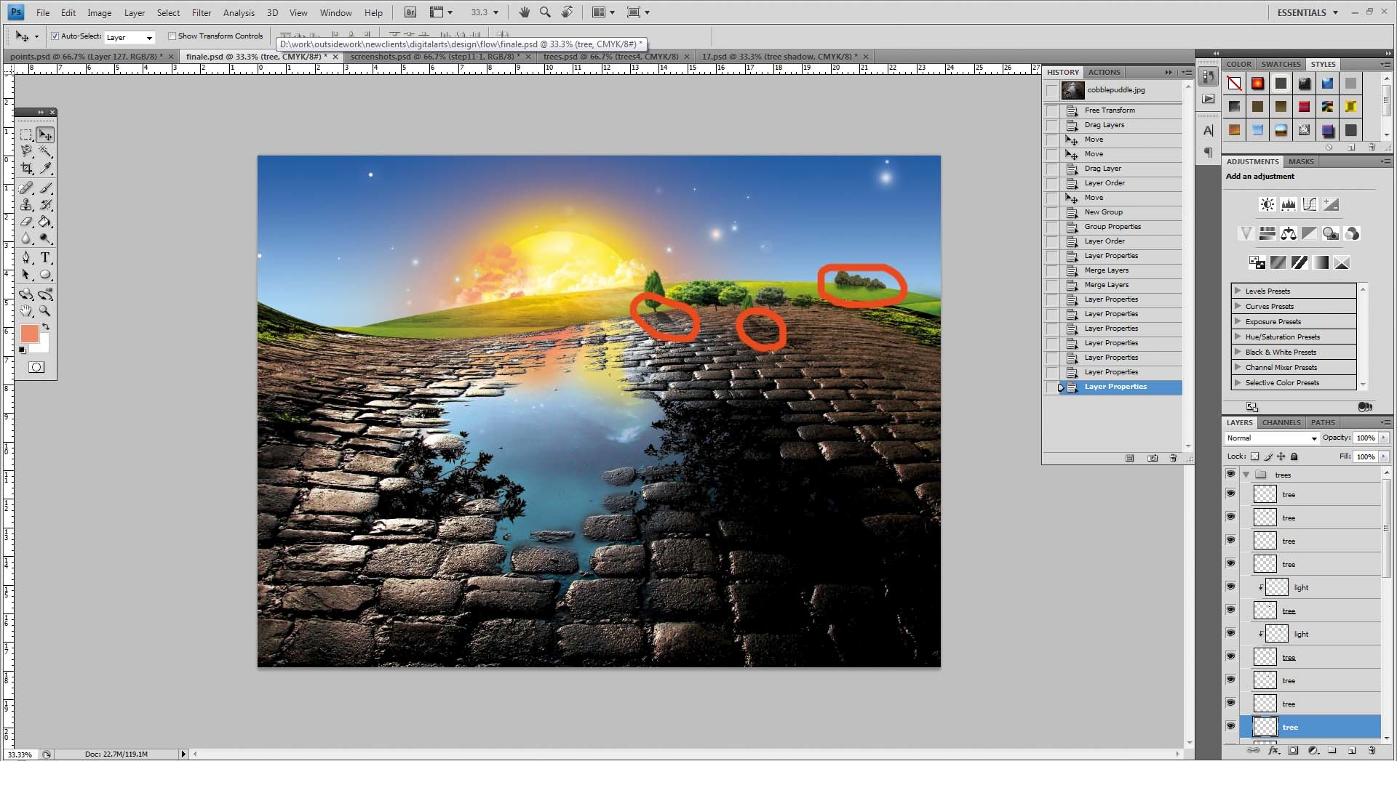Select the Hand tool in toolbox

coord(27,311)
